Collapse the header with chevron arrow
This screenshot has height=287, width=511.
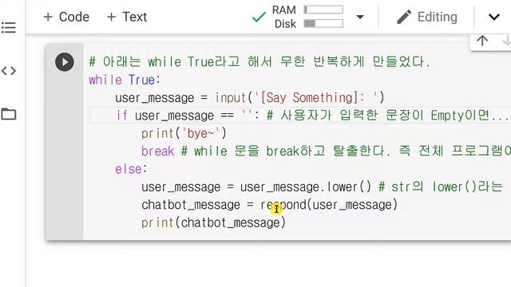494,17
